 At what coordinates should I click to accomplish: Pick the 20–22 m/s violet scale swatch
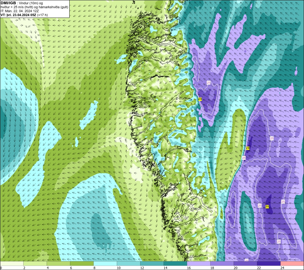(245, 263)
